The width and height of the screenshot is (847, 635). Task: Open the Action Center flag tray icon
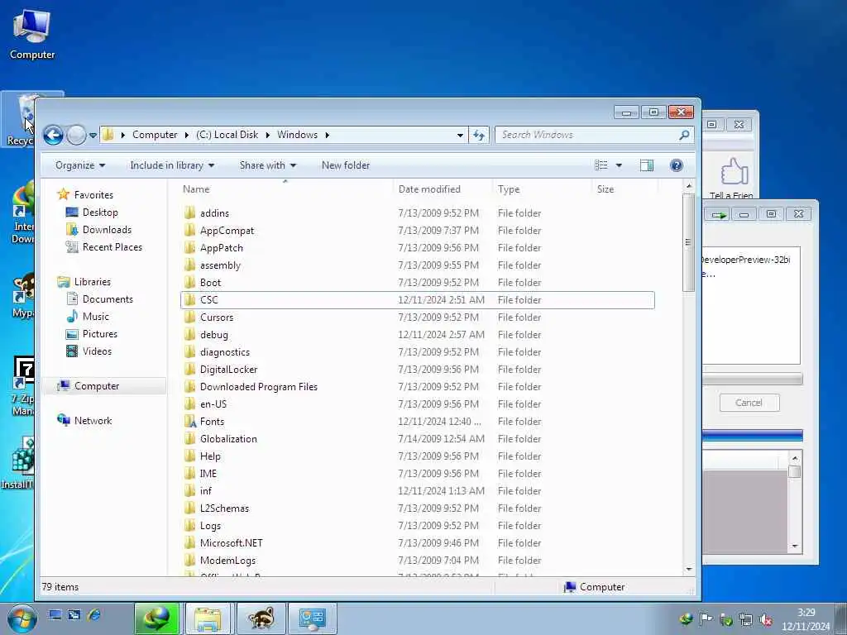[x=706, y=620]
